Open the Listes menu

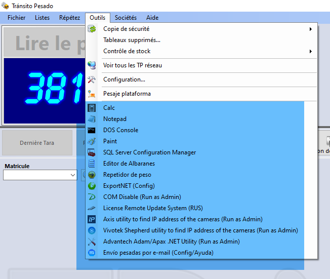point(43,18)
